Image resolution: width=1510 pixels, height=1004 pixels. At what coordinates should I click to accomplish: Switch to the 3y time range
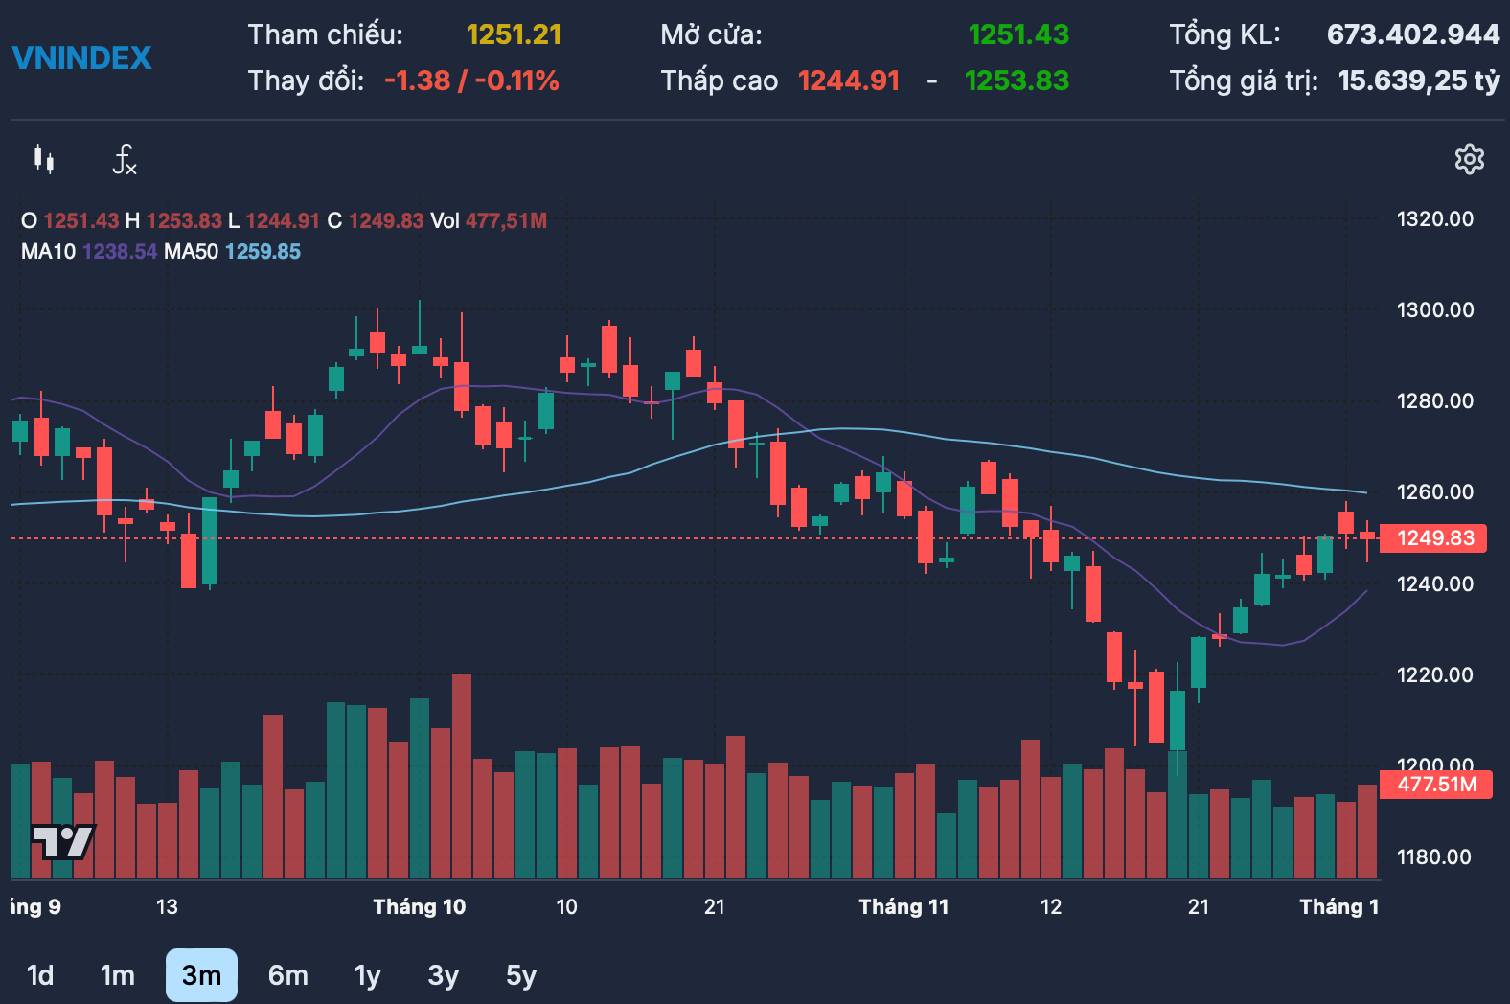[444, 975]
